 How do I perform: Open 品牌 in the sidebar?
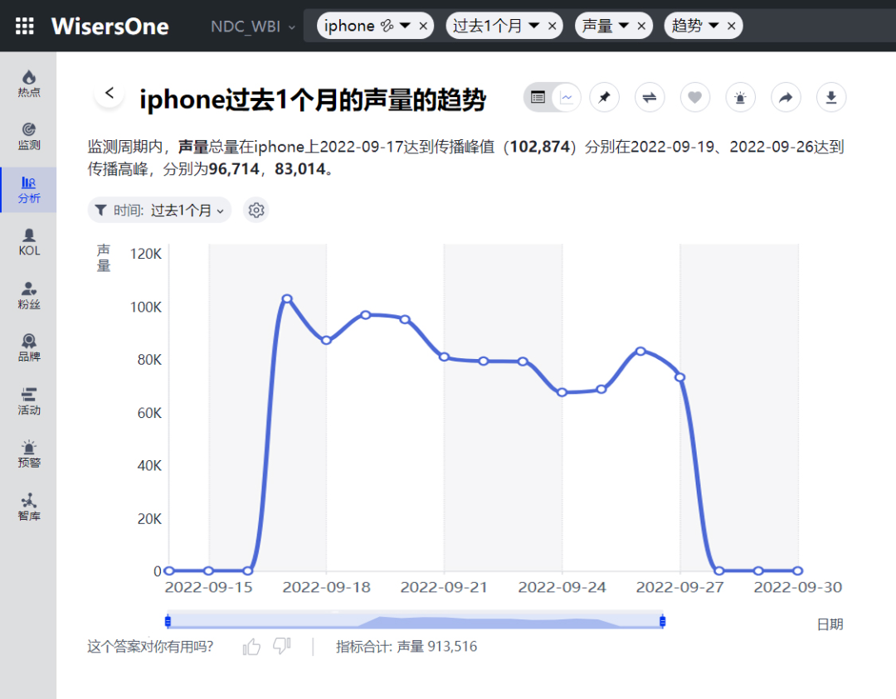tap(28, 348)
